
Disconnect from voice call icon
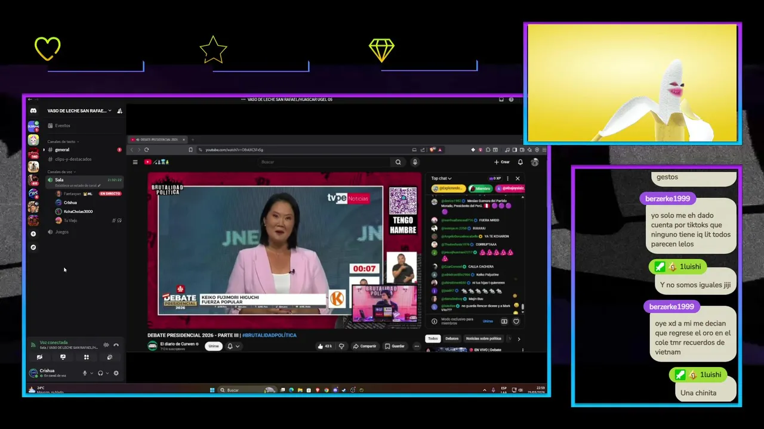(116, 345)
